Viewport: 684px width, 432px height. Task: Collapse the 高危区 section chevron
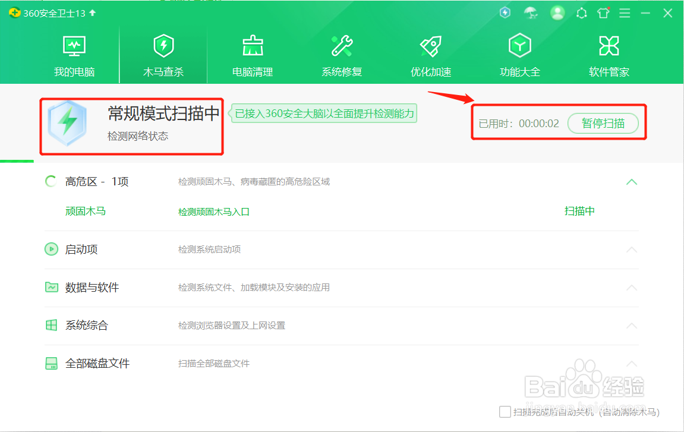(632, 182)
